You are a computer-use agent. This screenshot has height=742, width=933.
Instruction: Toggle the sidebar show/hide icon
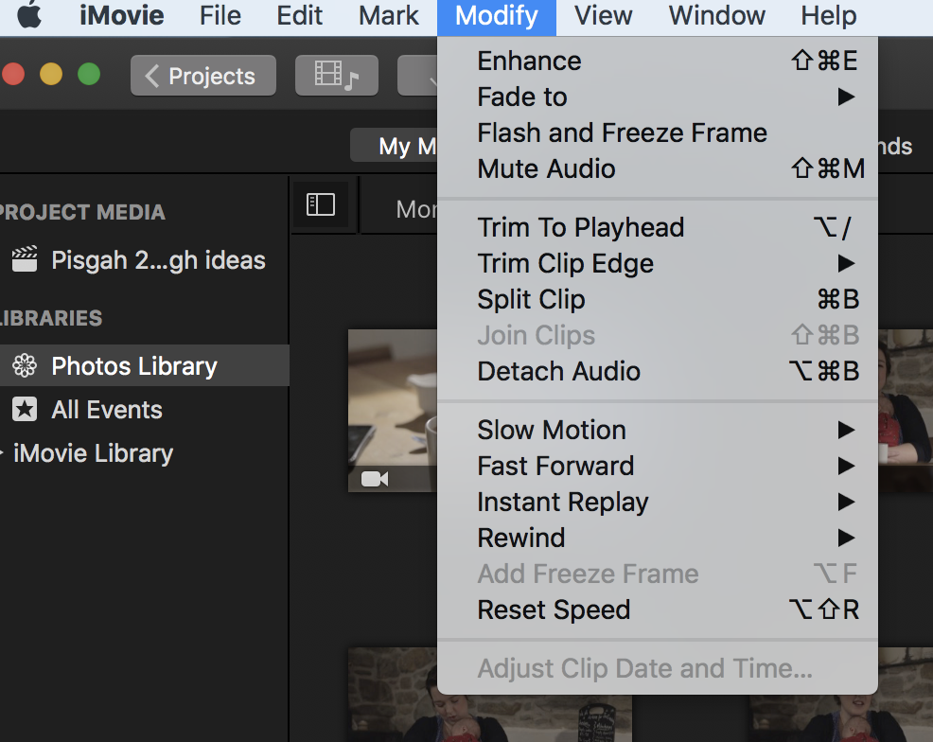321,204
